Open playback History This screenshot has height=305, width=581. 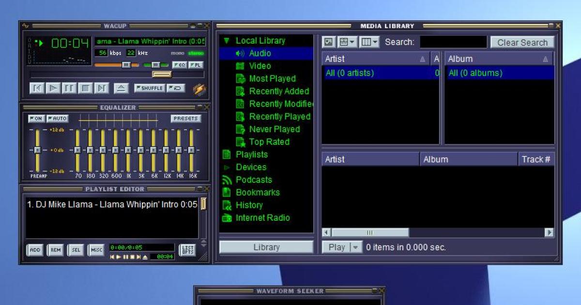pos(249,205)
